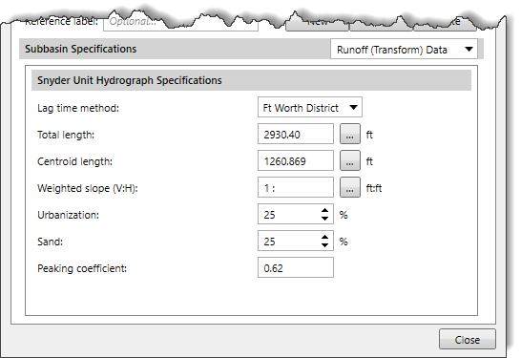521x358 pixels.
Task: Click the Close button
Action: tap(468, 340)
